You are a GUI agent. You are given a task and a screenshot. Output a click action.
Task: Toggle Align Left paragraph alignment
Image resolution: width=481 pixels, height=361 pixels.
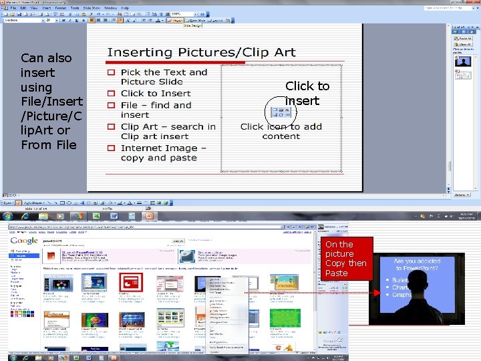[92, 20]
